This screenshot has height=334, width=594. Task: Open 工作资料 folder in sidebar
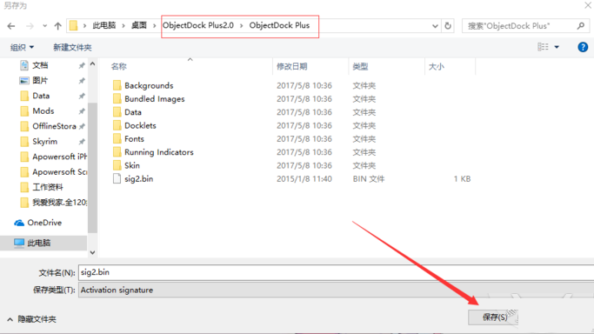coord(48,187)
